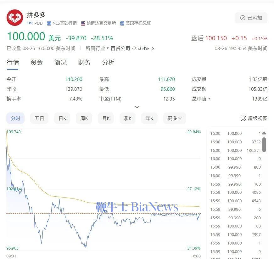
Task: Expand the 所属行业 industry dropdown
Action: [97, 49]
